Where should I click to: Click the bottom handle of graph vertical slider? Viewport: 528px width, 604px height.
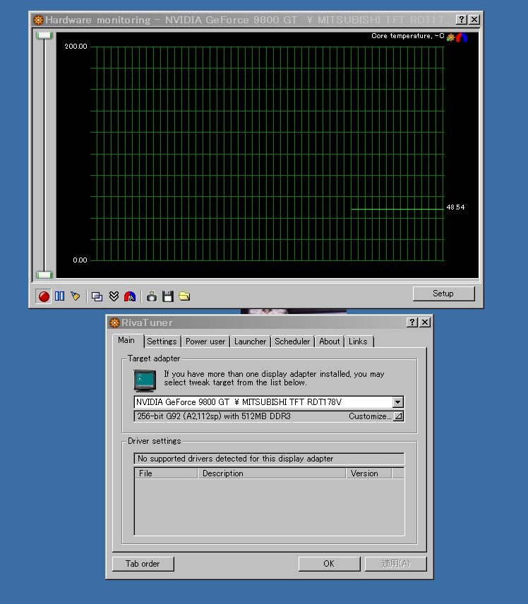pyautogui.click(x=44, y=274)
